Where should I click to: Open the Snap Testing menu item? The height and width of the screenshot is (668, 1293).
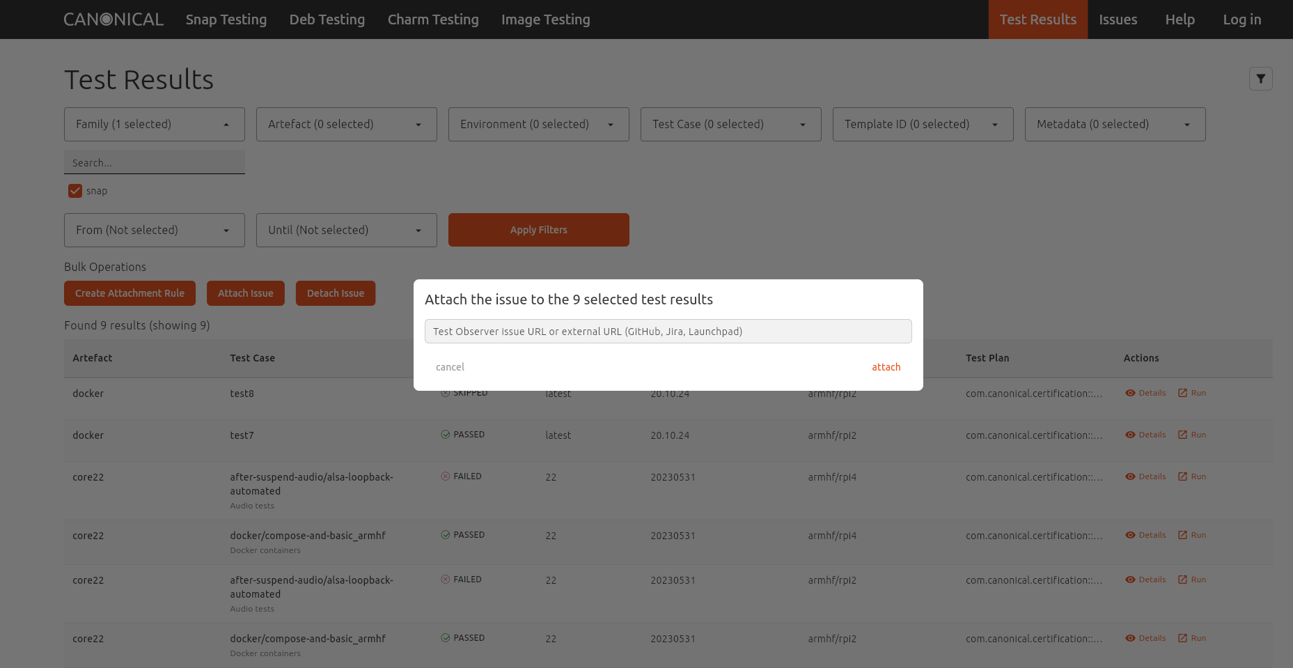click(x=226, y=20)
